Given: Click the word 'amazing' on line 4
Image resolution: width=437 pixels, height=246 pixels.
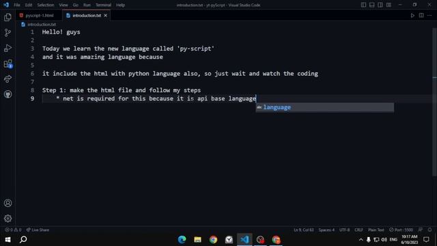Looking at the screenshot, I should point(92,57).
